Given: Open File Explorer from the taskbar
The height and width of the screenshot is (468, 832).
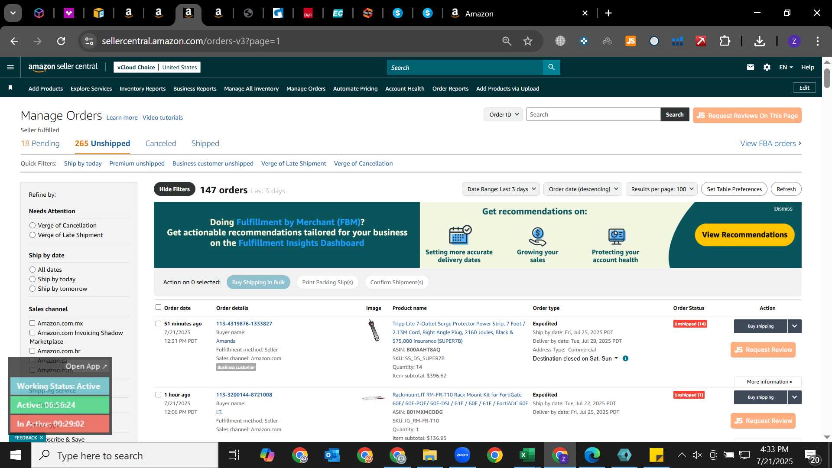Looking at the screenshot, I should pyautogui.click(x=430, y=455).
